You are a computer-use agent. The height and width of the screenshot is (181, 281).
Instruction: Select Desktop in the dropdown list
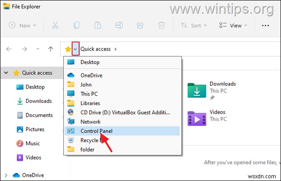(122, 62)
